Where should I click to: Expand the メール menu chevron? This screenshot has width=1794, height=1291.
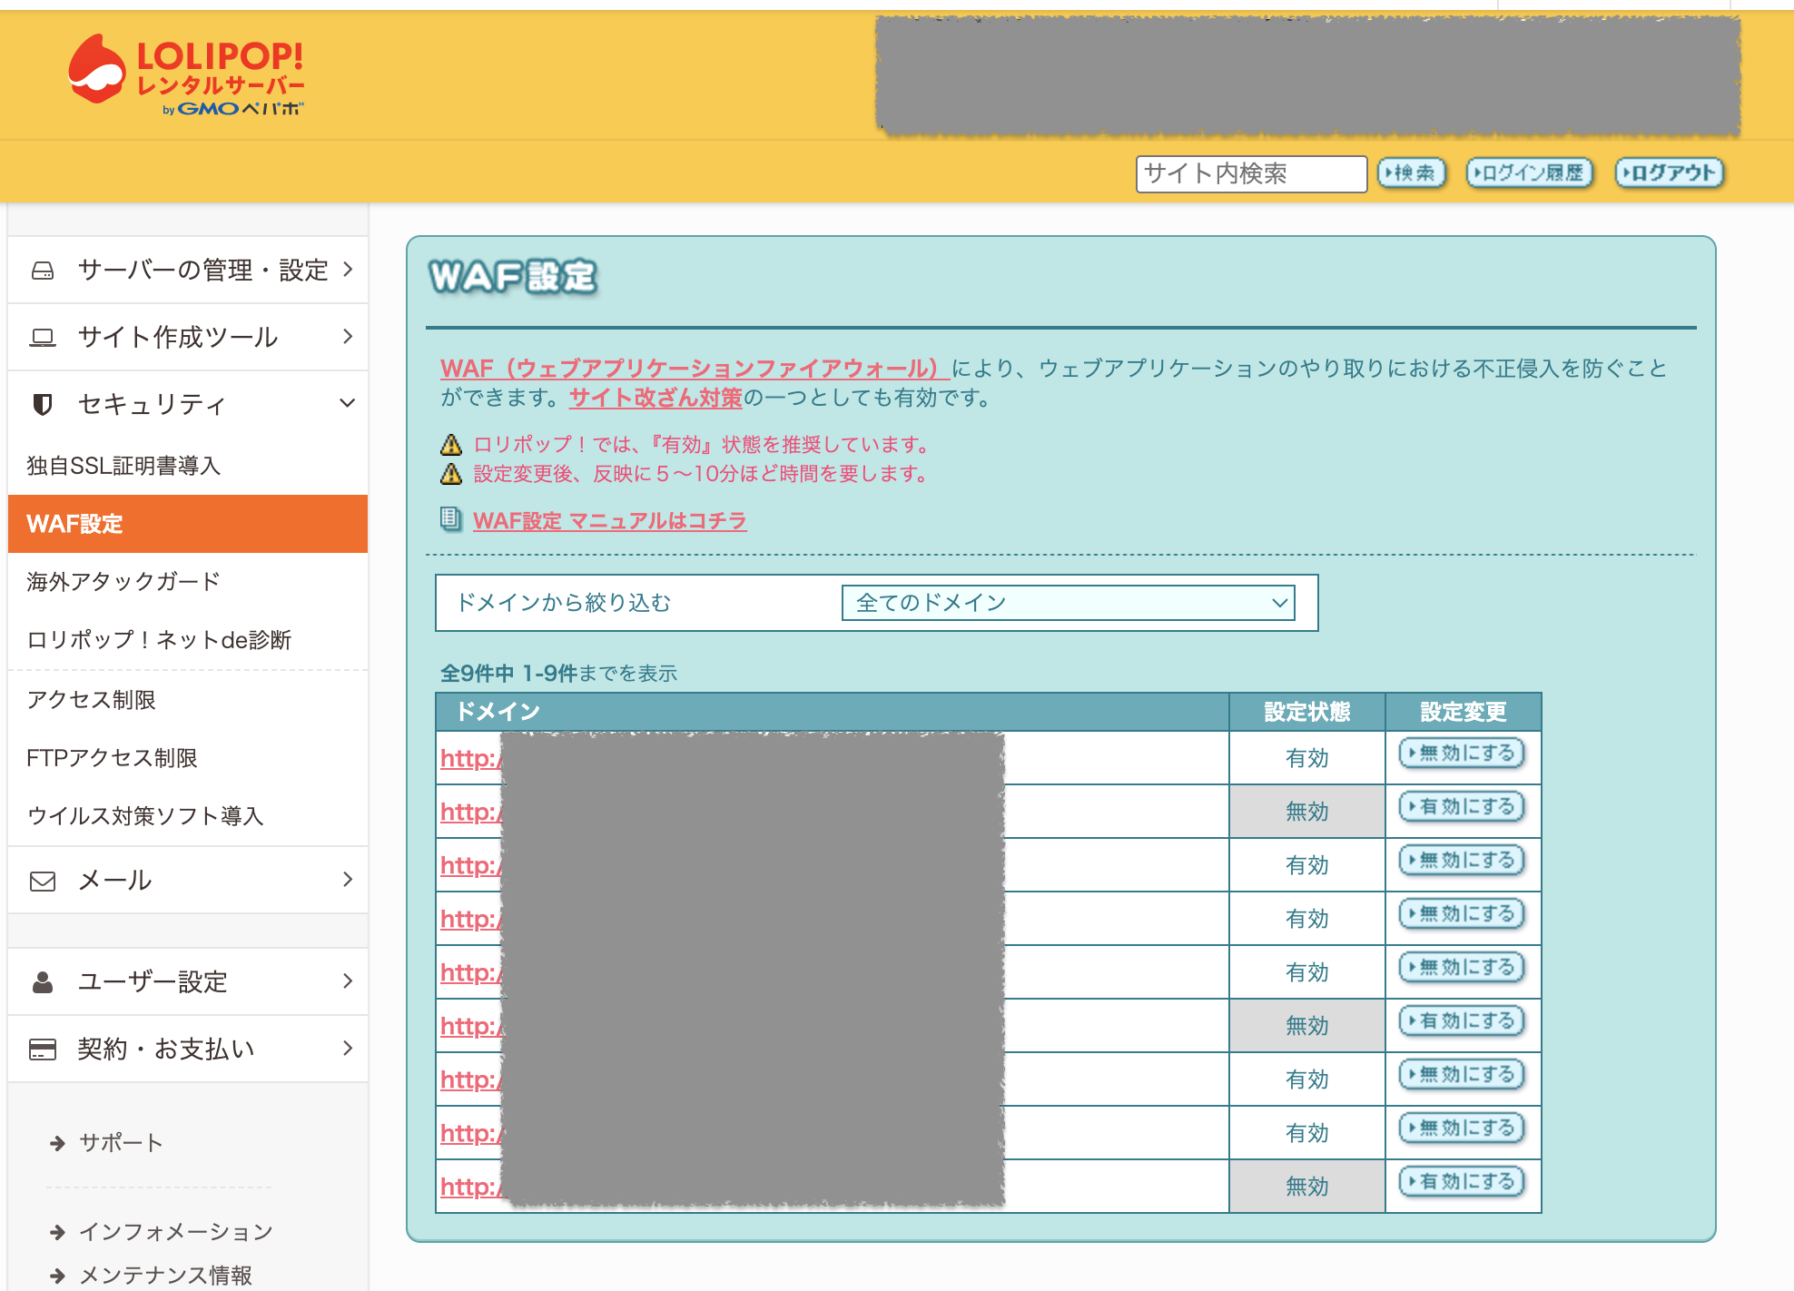(x=347, y=879)
